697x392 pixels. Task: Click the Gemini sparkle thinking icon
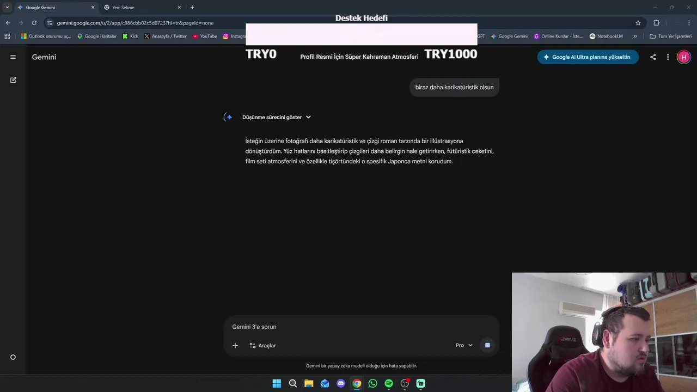coord(229,117)
